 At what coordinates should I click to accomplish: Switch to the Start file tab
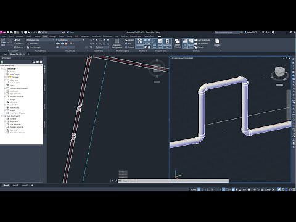pyautogui.click(x=5, y=54)
